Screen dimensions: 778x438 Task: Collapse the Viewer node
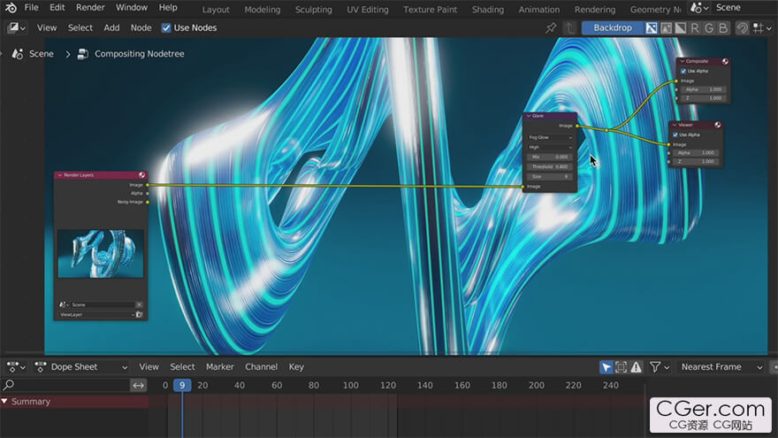675,125
